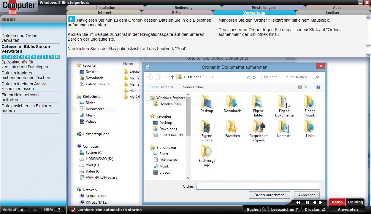
Task: Click Ordner aufnehmen button
Action: click(x=269, y=195)
